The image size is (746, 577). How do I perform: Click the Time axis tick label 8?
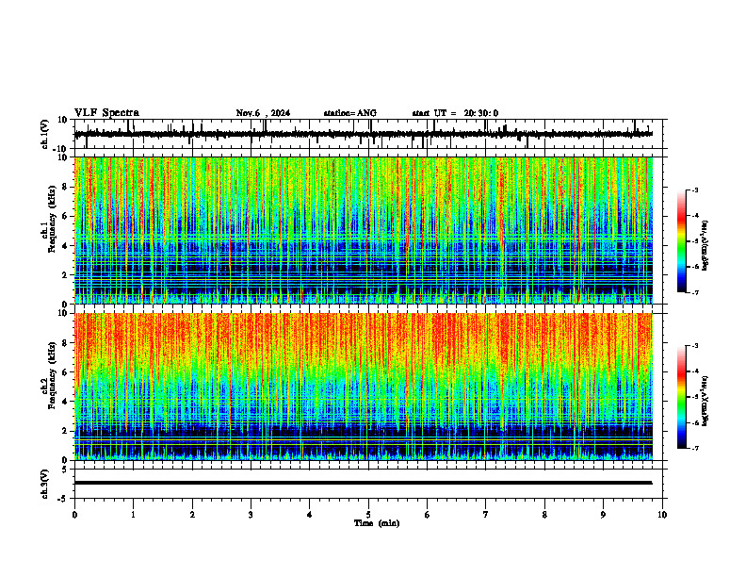click(544, 515)
